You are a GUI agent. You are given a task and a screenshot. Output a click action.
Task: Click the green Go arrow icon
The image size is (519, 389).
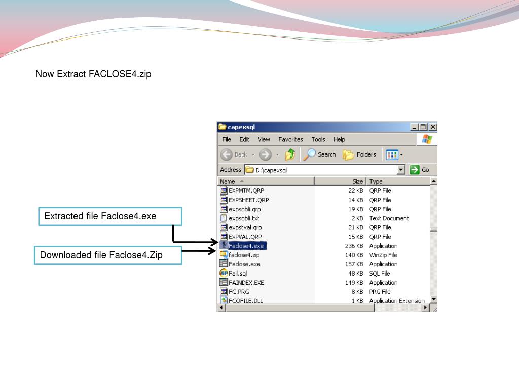click(x=415, y=170)
